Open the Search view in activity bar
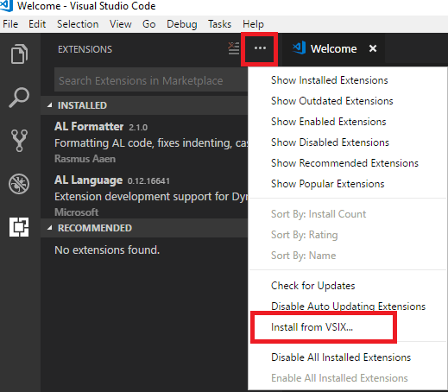Image resolution: width=448 pixels, height=392 pixels. pyautogui.click(x=19, y=98)
